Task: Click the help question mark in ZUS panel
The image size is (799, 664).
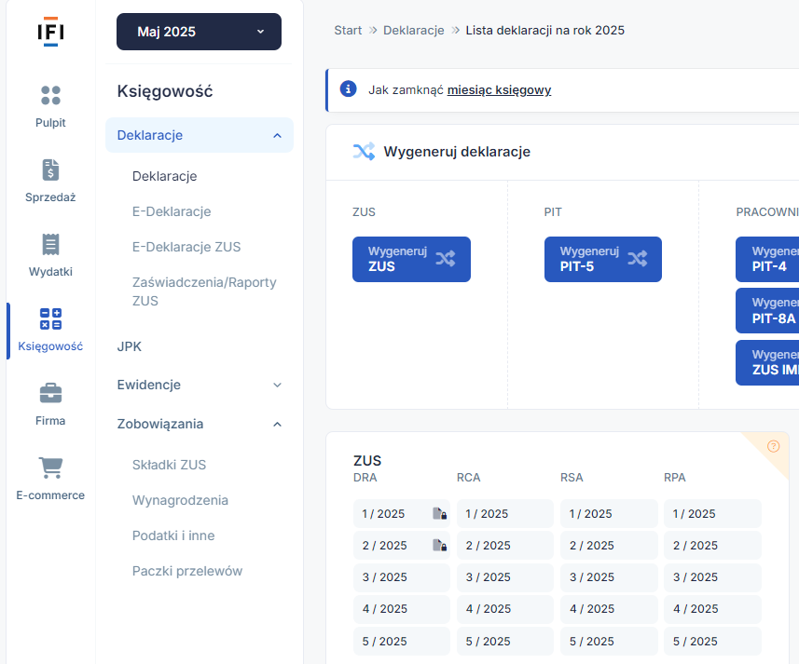Action: [773, 446]
